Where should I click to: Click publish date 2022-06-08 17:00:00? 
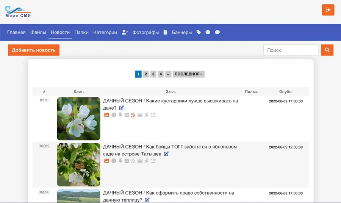pyautogui.click(x=286, y=193)
